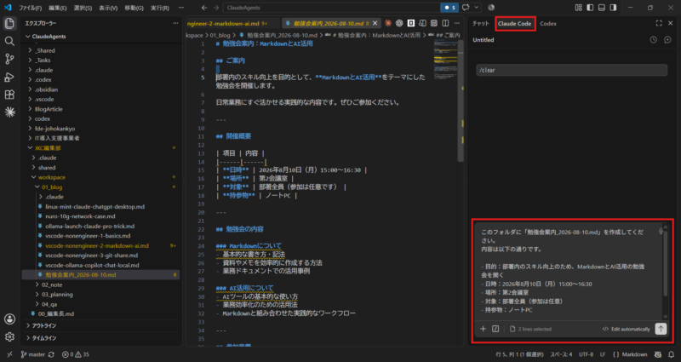Open the Manage gear in activity bar
This screenshot has width=681, height=362.
pyautogui.click(x=9, y=336)
